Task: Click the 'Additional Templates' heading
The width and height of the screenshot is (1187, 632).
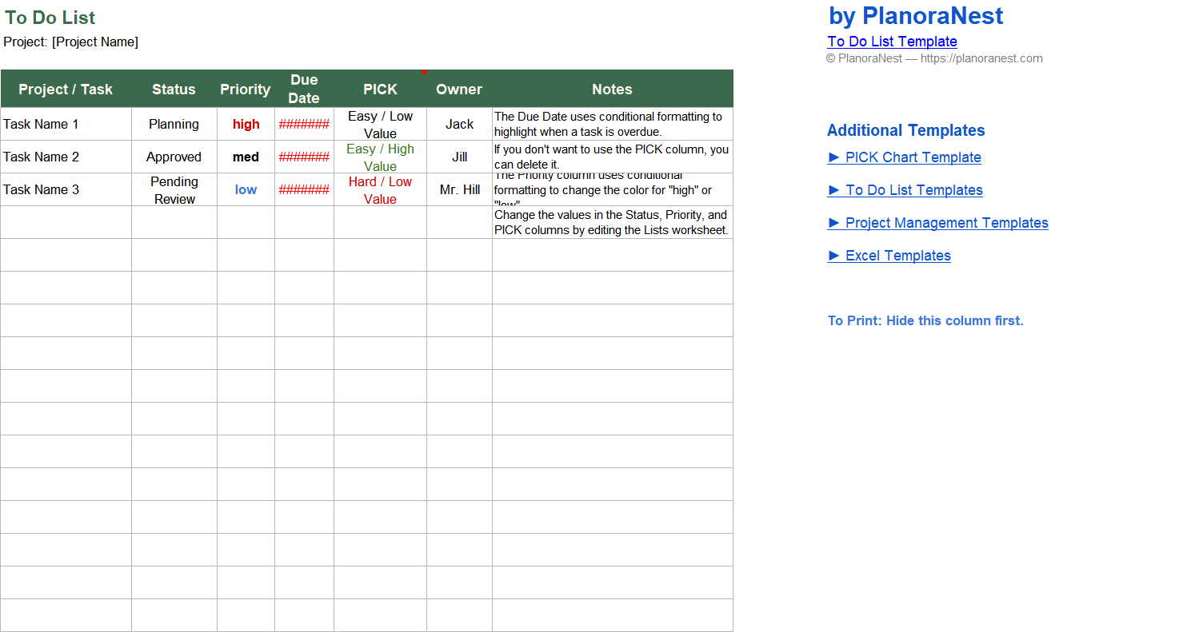Action: point(906,130)
